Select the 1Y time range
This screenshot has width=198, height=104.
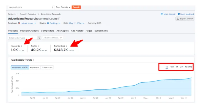coord(177,67)
